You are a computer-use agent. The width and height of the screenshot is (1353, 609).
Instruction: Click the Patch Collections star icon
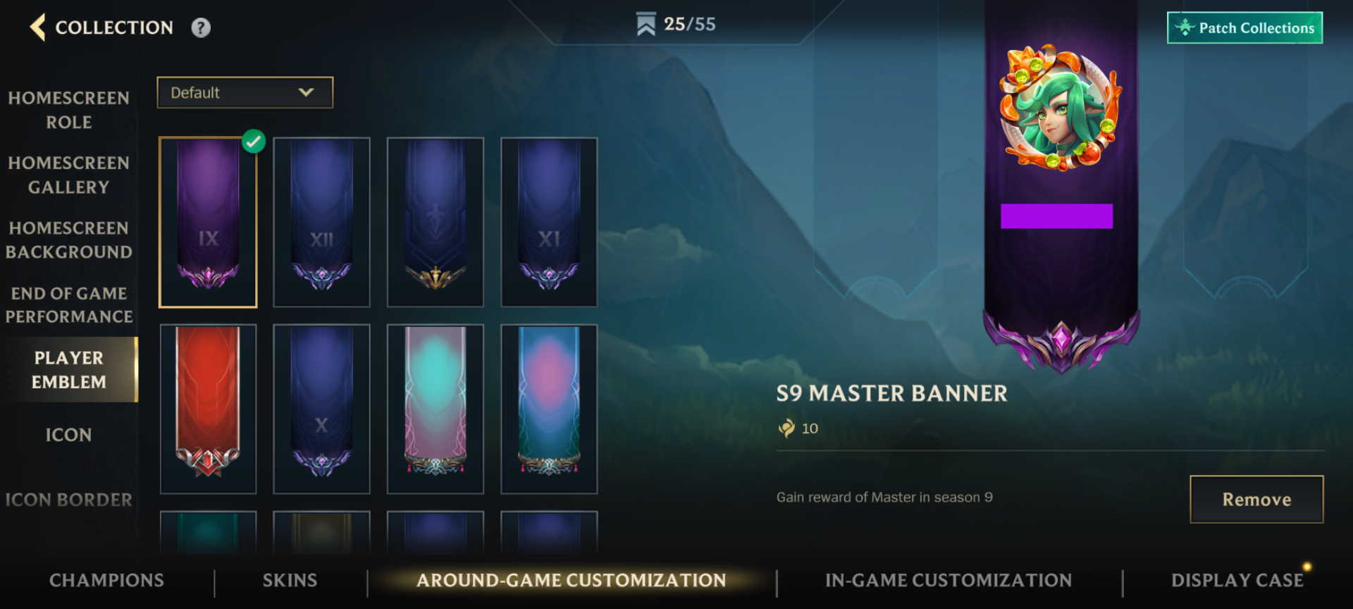tap(1185, 27)
